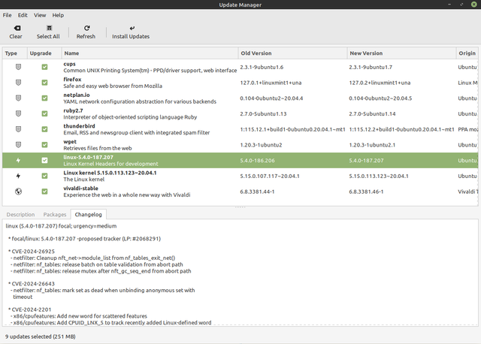Viewport: 481px width, 344px height.
Task: Open the File menu
Action: coord(7,15)
